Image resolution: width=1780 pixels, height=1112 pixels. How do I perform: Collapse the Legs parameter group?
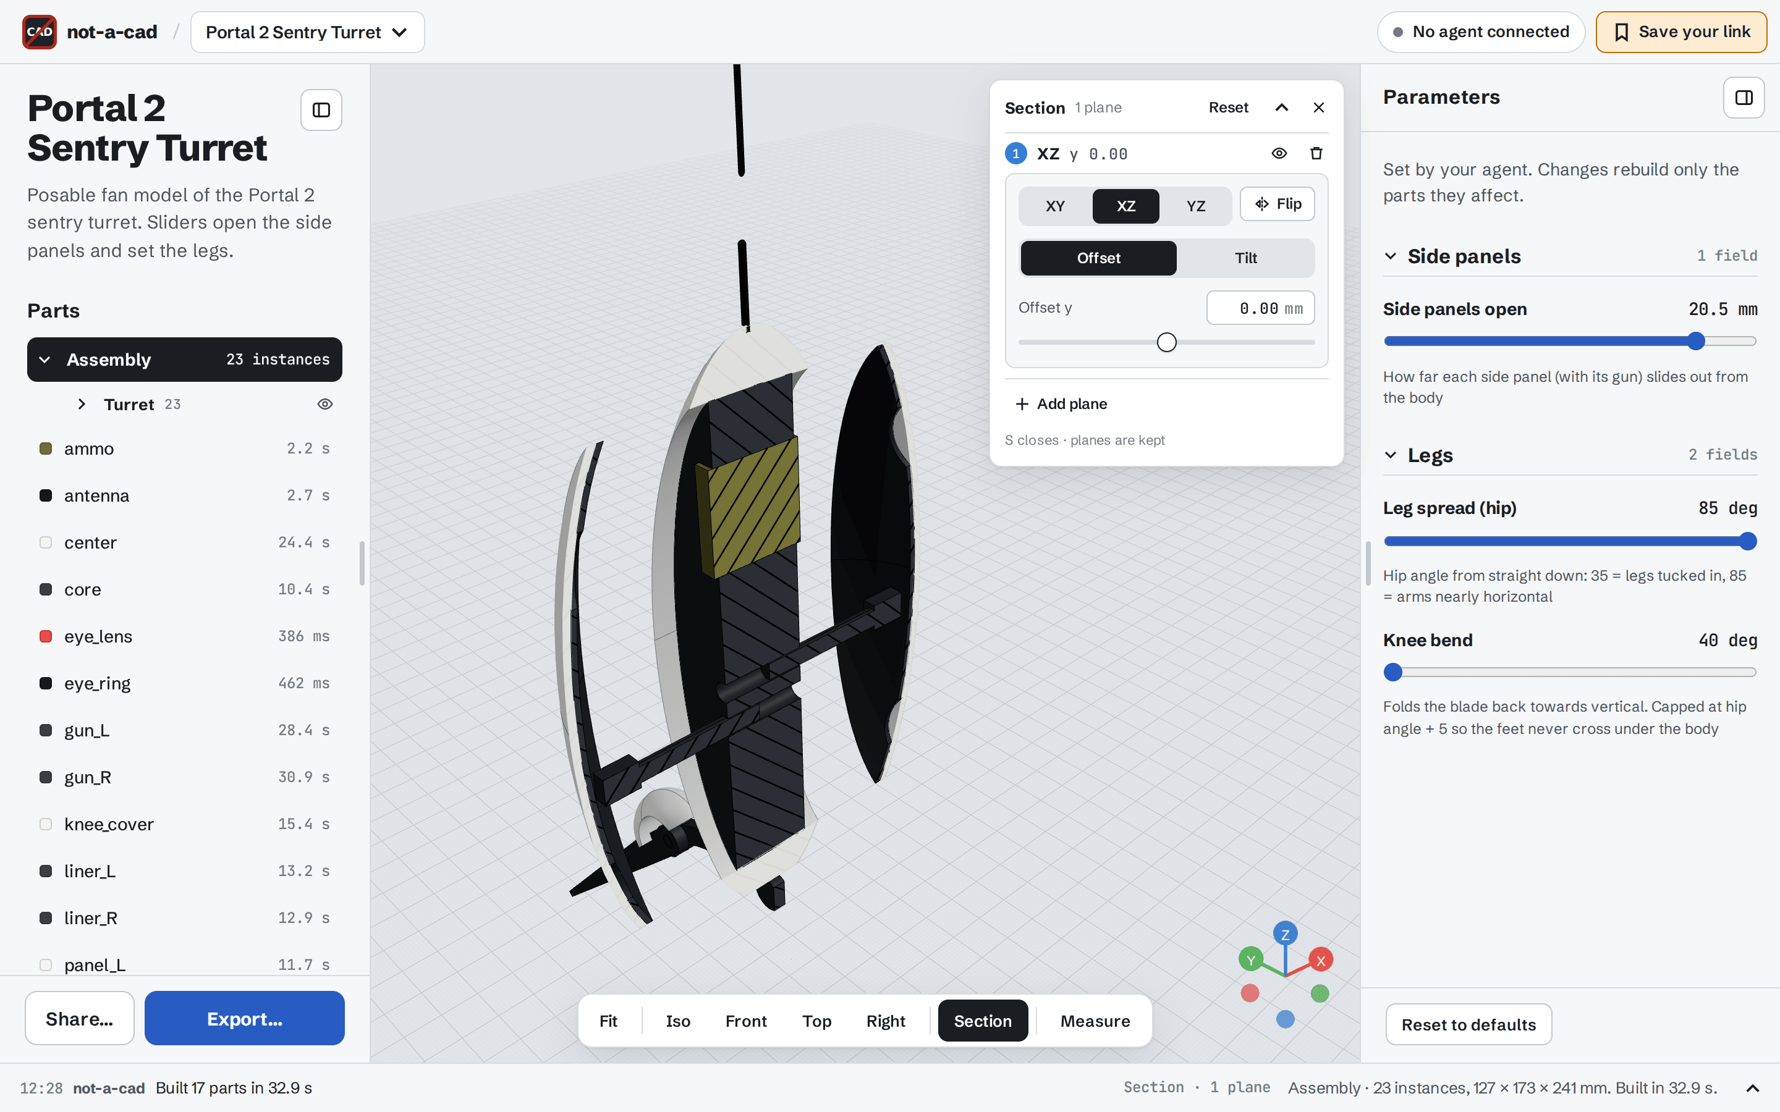coord(1390,455)
